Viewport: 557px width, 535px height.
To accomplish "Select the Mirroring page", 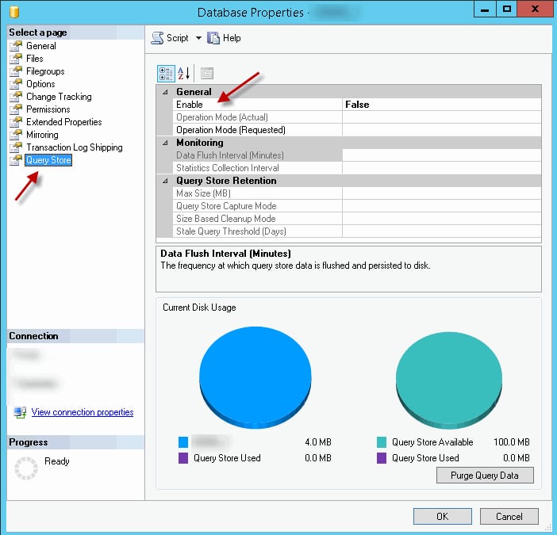I will [x=42, y=135].
